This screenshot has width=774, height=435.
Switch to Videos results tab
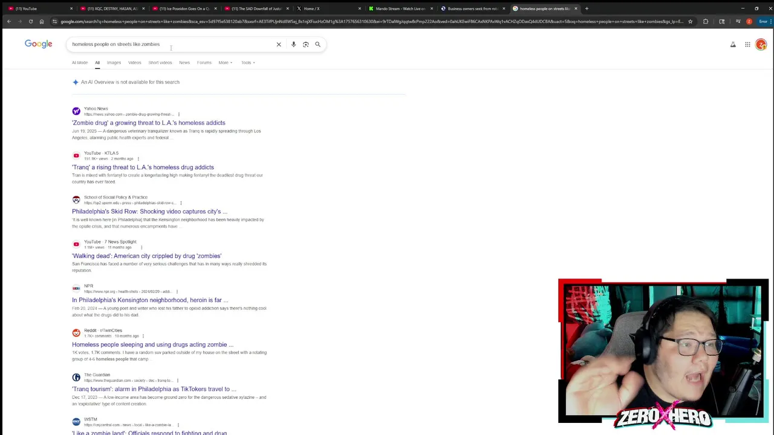pos(134,62)
